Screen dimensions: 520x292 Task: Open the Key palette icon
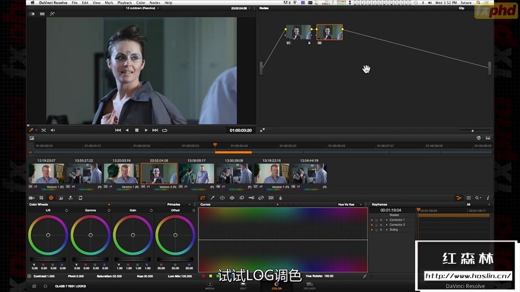pyautogui.click(x=251, y=198)
